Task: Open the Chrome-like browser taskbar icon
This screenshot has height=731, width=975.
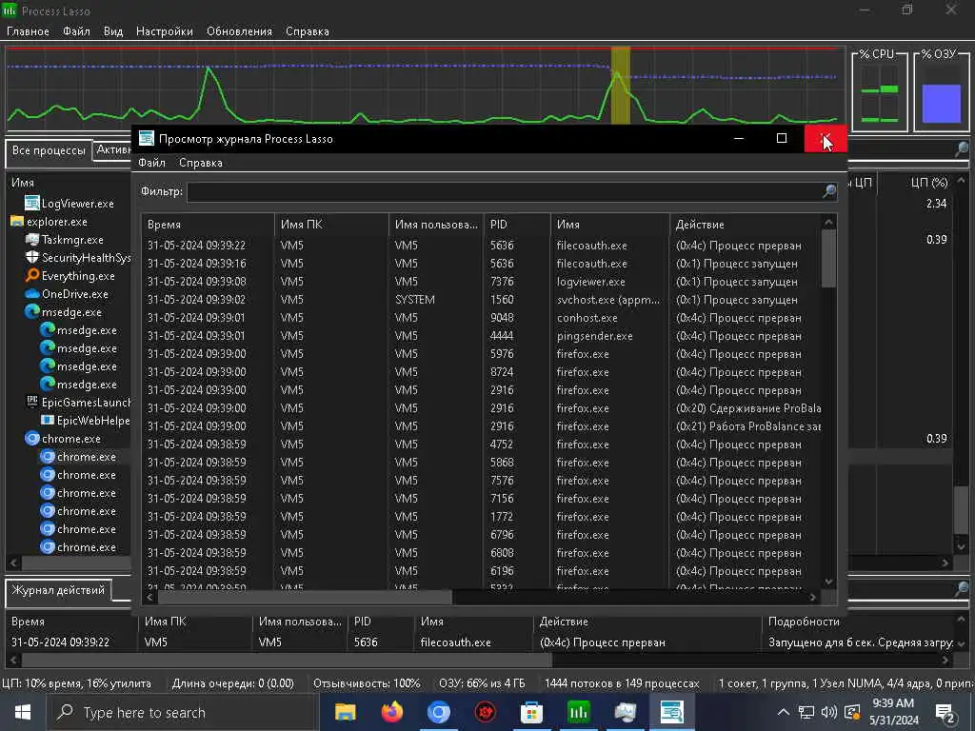Action: (438, 712)
